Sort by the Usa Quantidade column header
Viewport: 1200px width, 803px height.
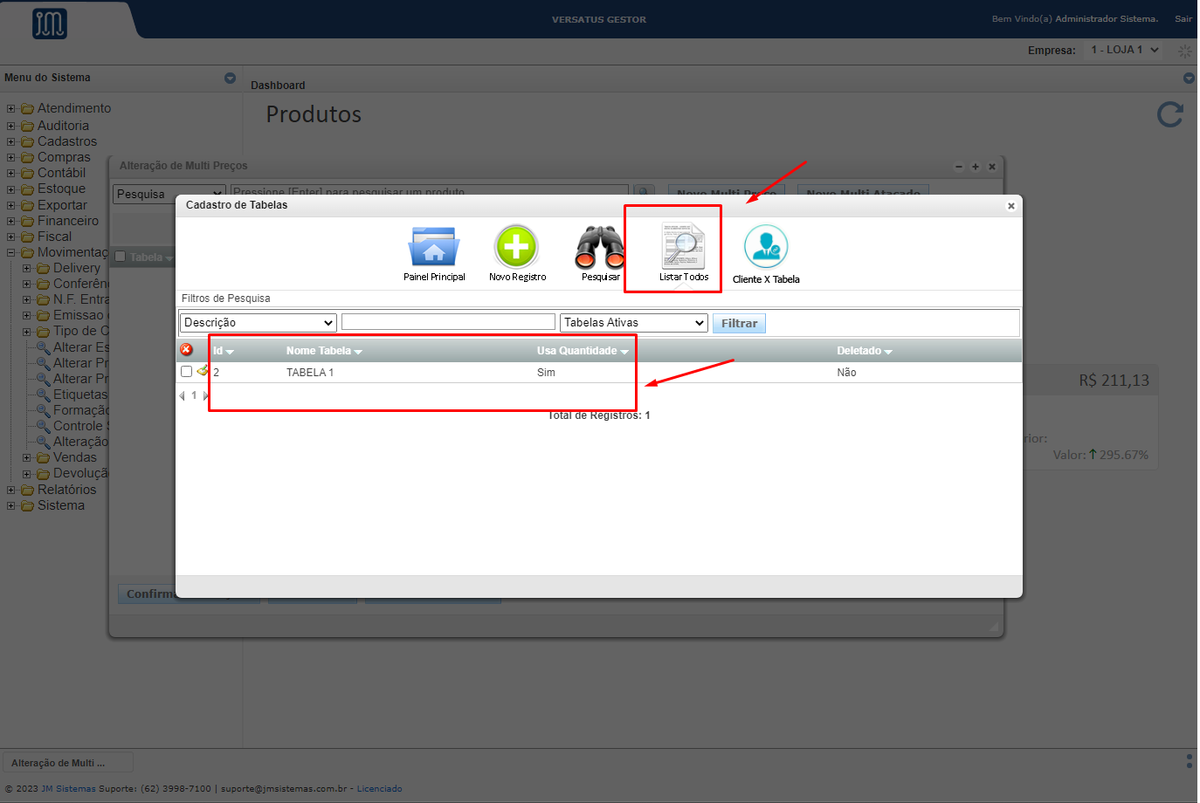pyautogui.click(x=582, y=351)
